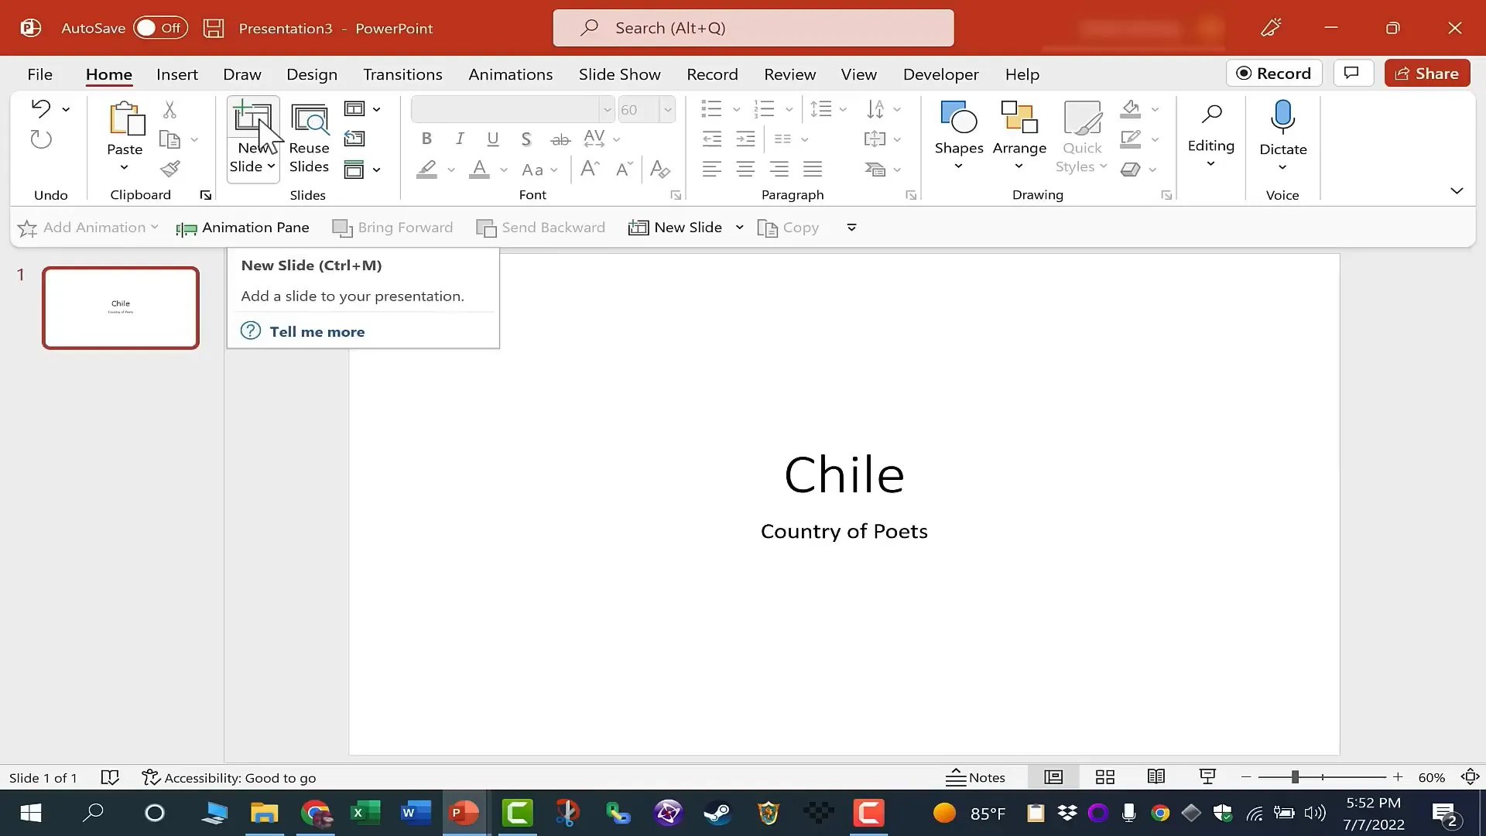Toggle Italic formatting
This screenshot has width=1486, height=836.
click(460, 139)
